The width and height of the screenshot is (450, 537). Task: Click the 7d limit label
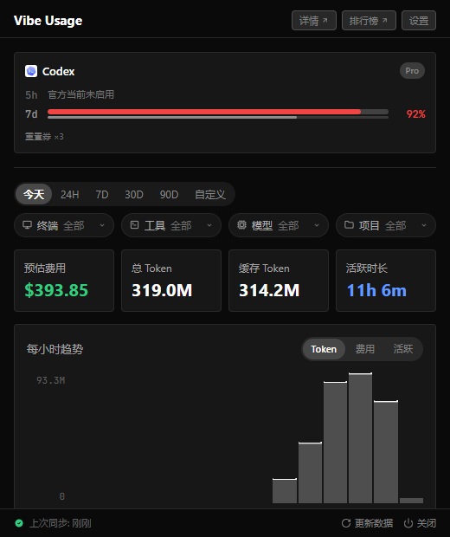pyautogui.click(x=31, y=114)
